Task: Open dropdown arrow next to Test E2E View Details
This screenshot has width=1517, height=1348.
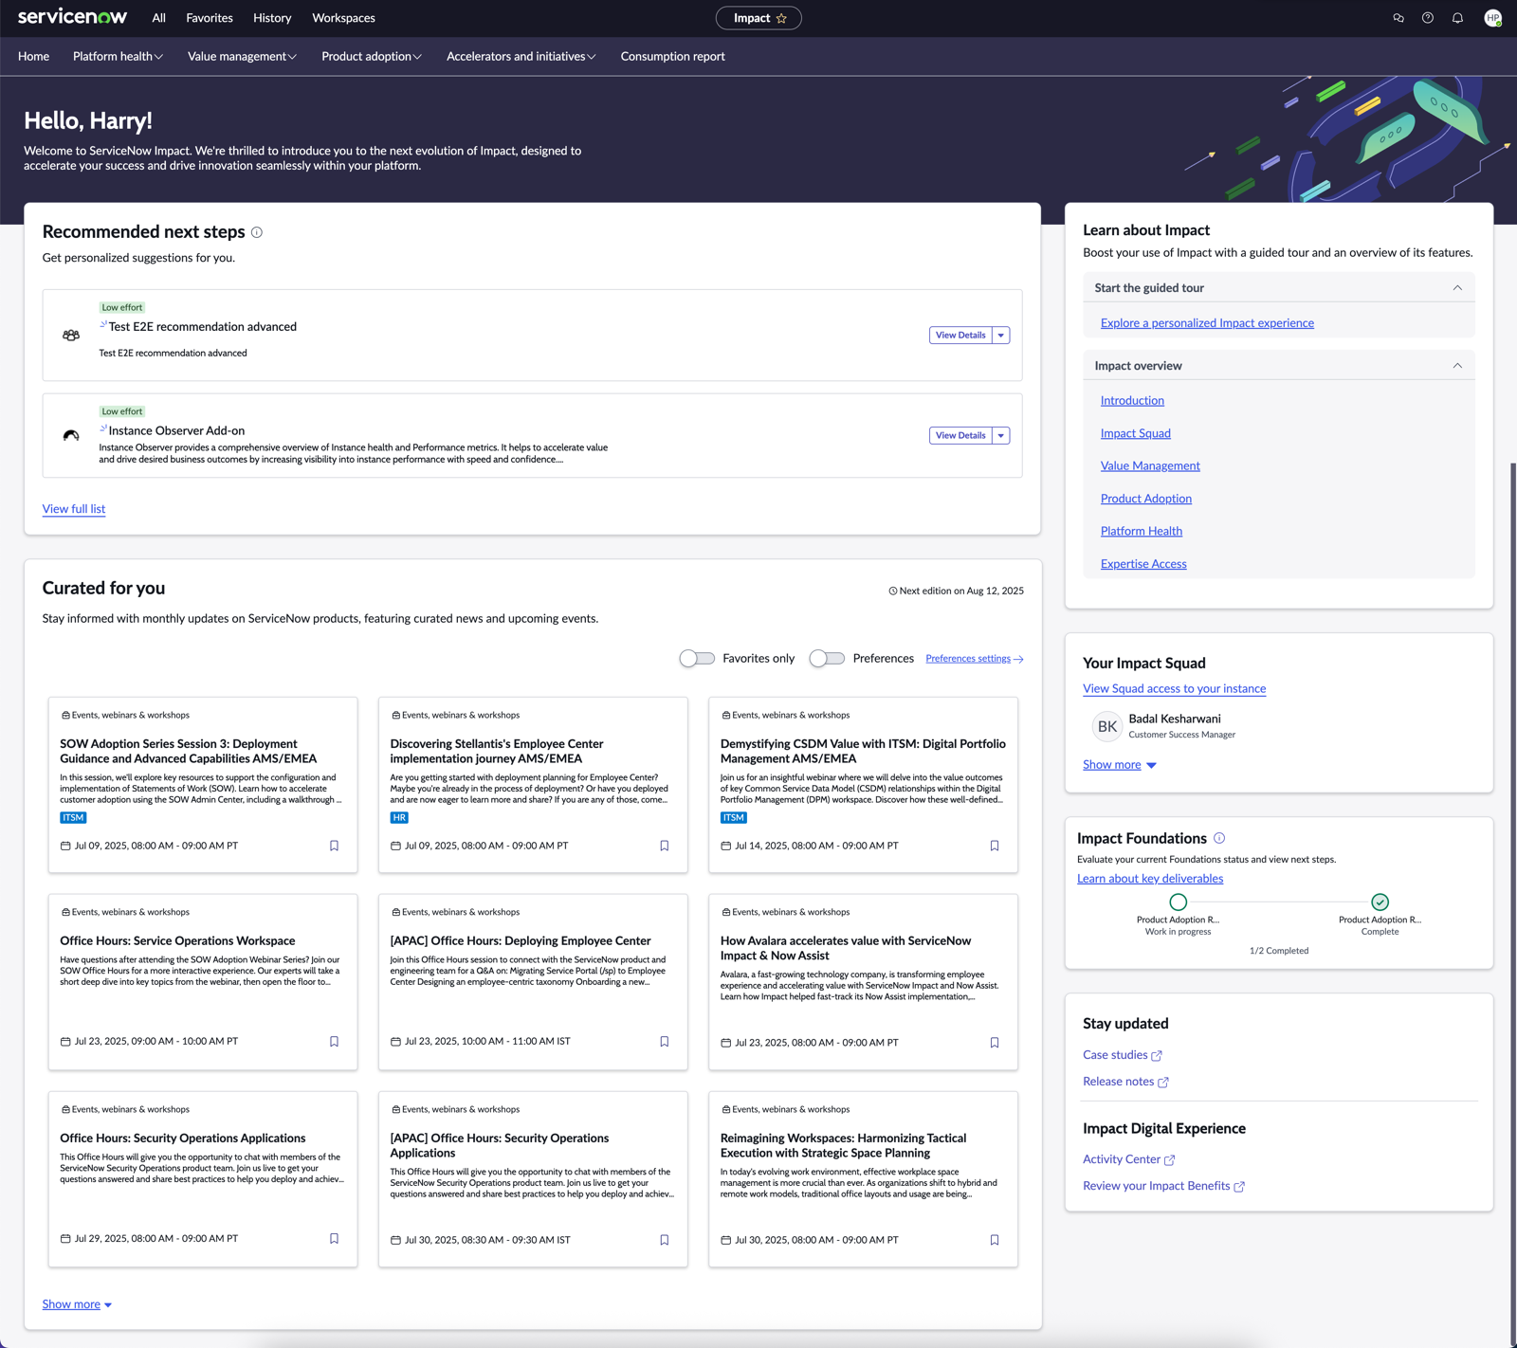Action: (1001, 335)
